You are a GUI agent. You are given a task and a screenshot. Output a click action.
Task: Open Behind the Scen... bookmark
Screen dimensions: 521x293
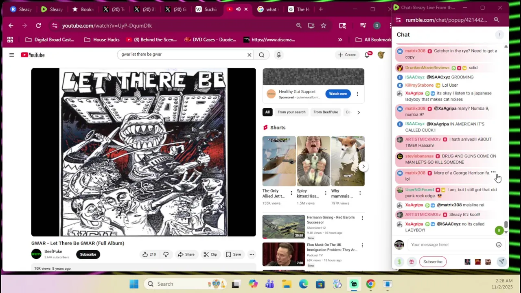click(151, 39)
